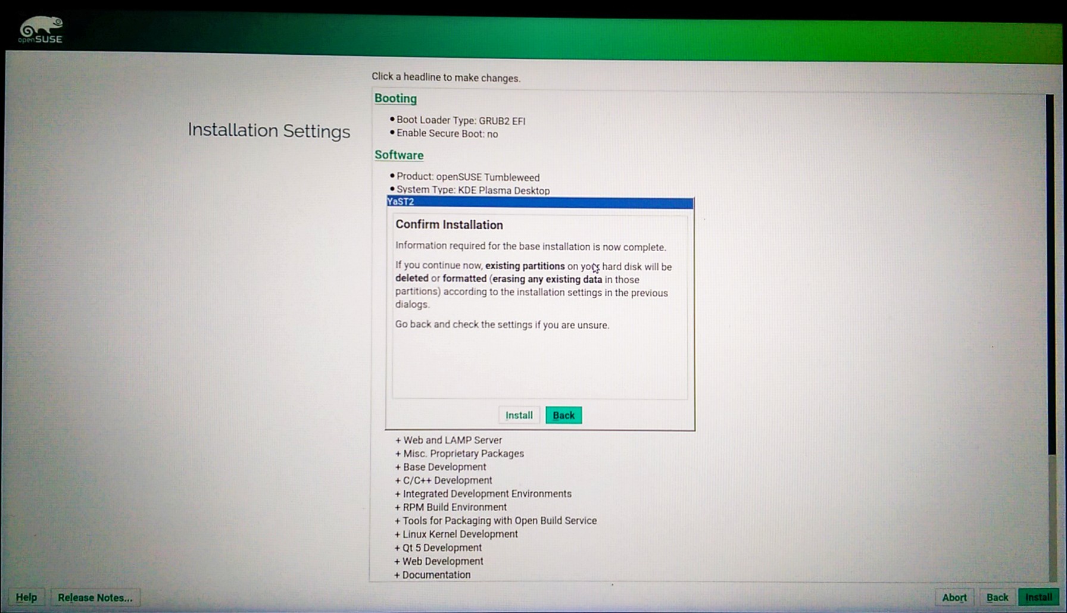The height and width of the screenshot is (613, 1067).
Task: Click the 'Confirm Installation' heading
Action: pos(449,224)
